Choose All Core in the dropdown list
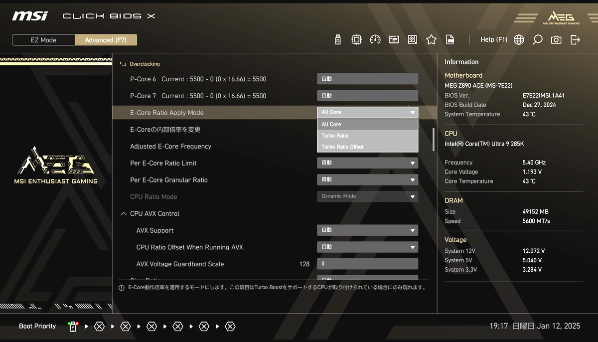 tap(368, 124)
